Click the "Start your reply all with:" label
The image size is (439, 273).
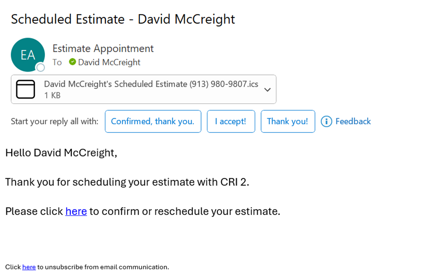click(54, 122)
